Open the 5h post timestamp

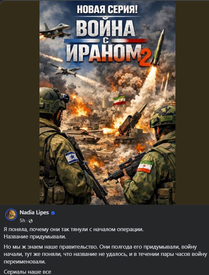(22, 221)
